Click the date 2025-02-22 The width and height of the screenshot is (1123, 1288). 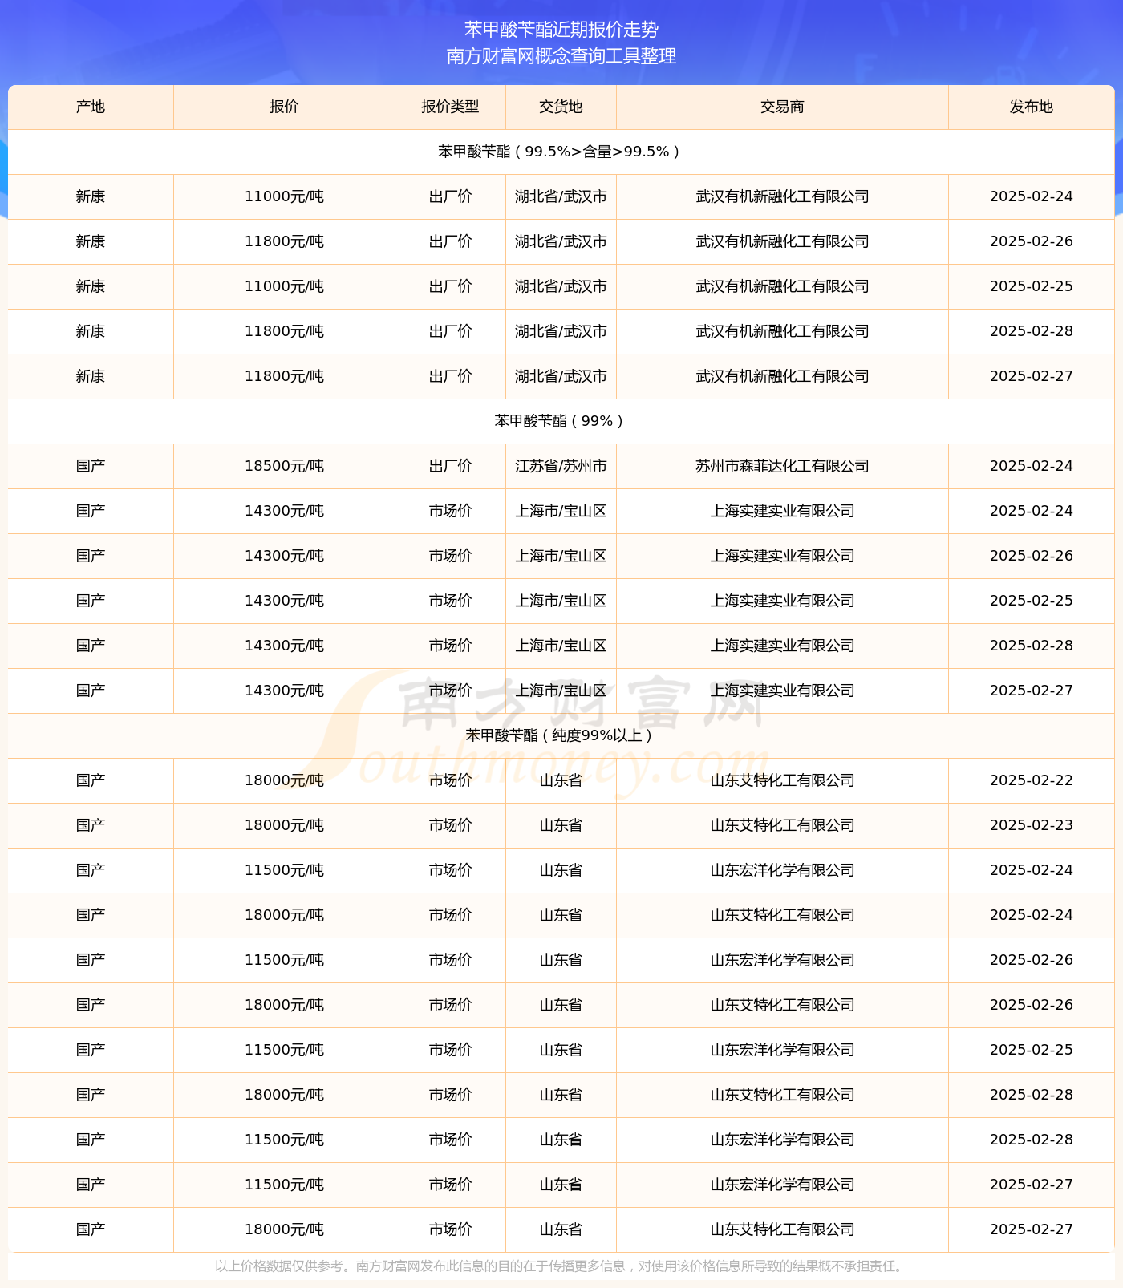coord(1031,780)
